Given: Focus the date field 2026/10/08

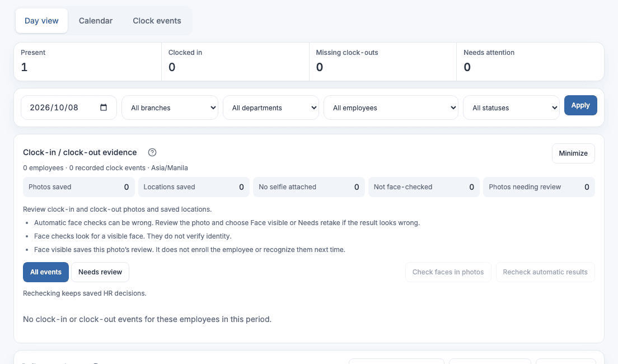Looking at the screenshot, I should click(69, 108).
